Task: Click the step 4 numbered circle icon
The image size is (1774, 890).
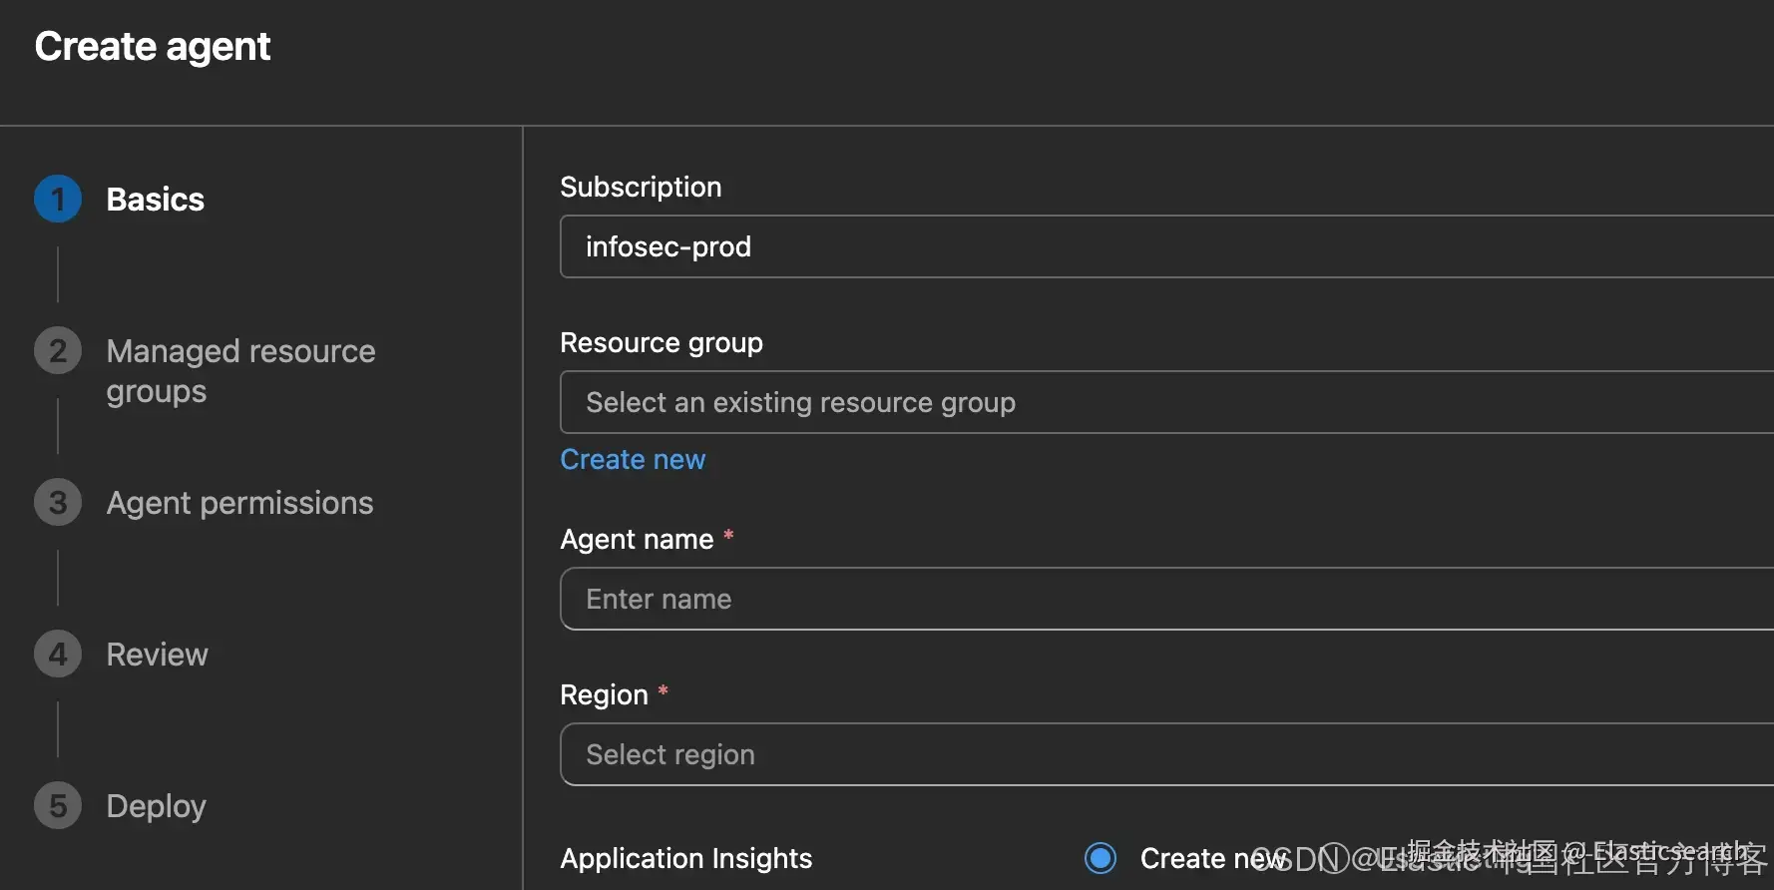Action: click(x=58, y=655)
